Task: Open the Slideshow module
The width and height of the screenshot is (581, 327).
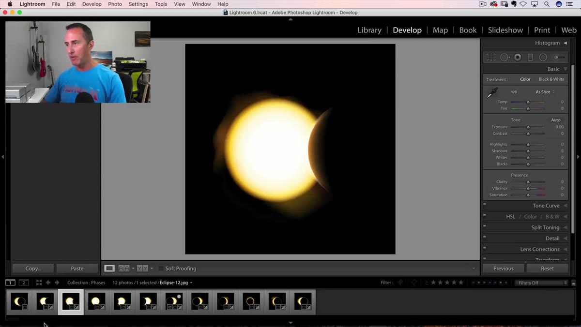Action: pos(505,30)
